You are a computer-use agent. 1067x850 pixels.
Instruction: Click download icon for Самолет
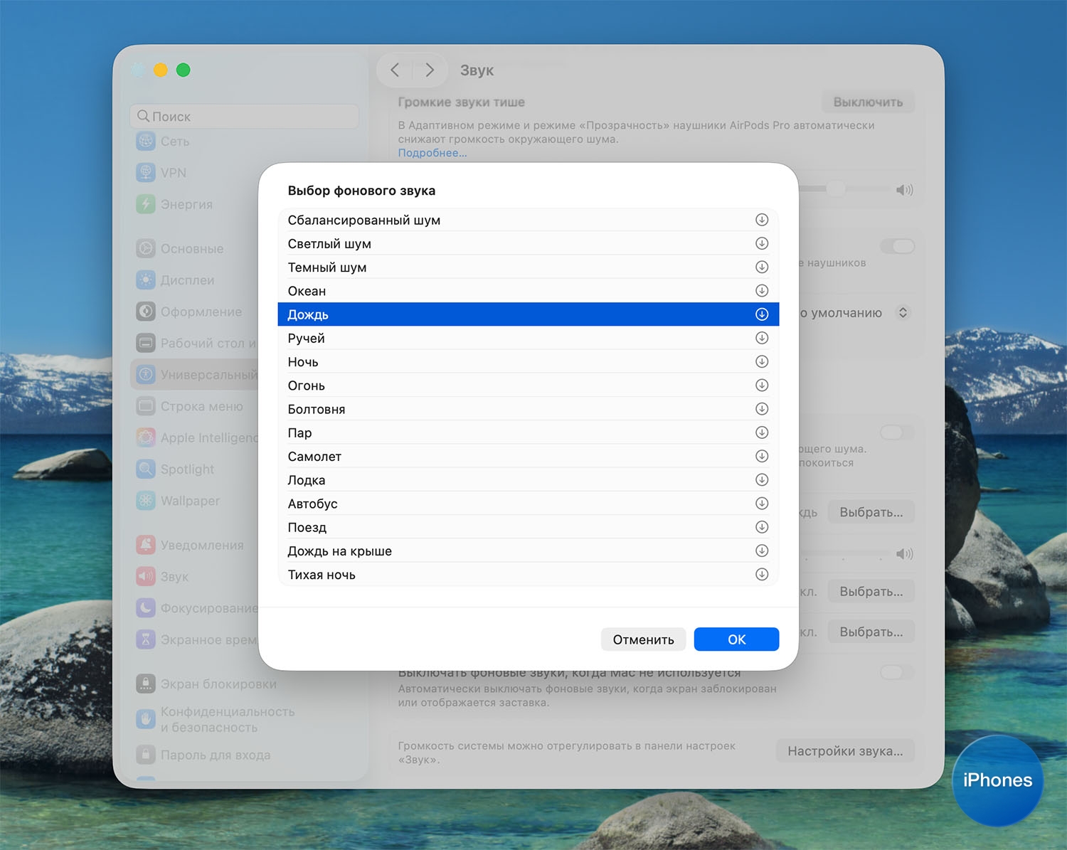pos(761,456)
